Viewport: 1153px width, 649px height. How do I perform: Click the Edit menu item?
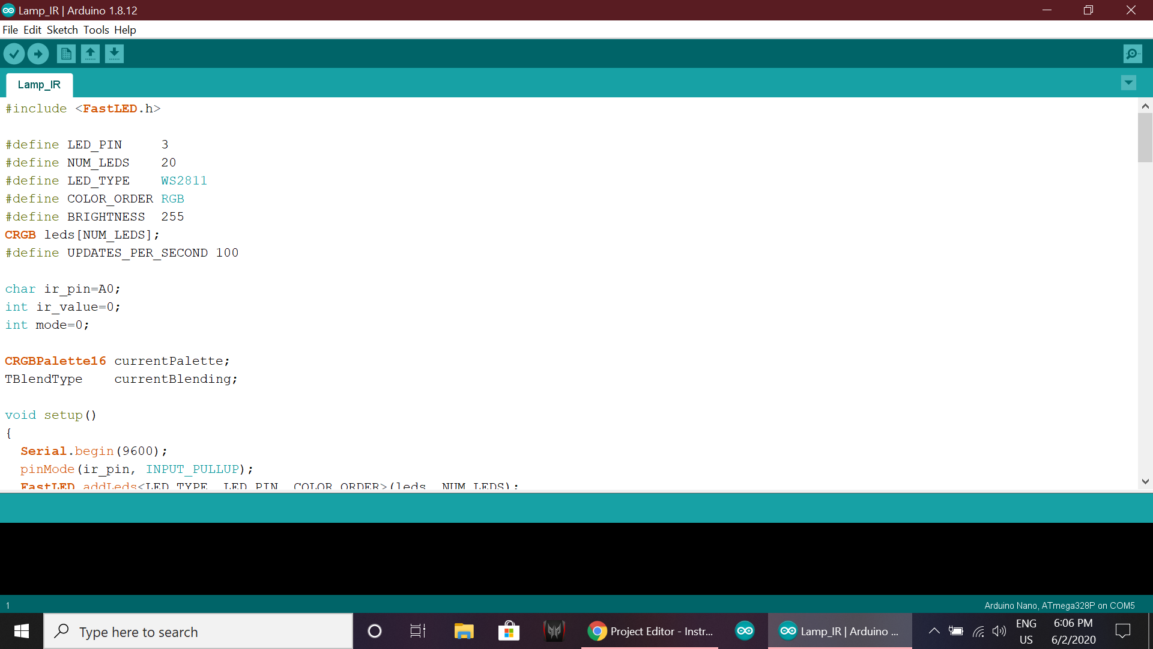tap(32, 29)
